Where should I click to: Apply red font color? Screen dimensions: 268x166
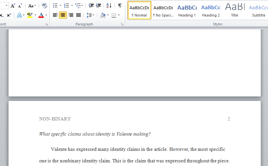[x=41, y=15]
